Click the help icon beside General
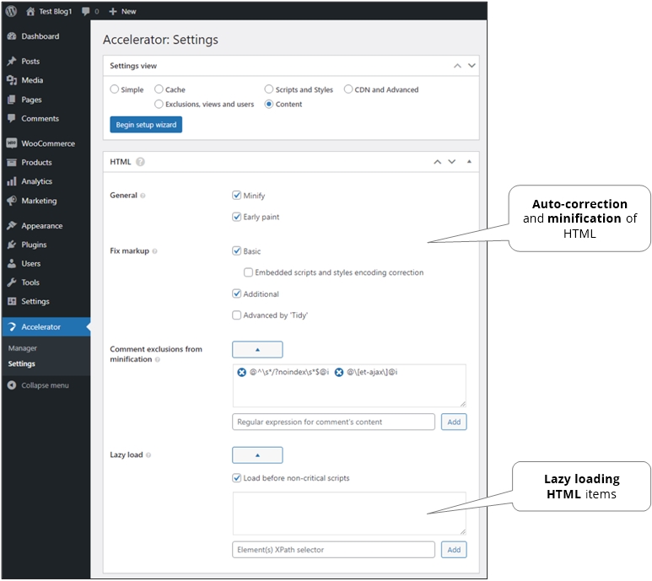 [143, 196]
